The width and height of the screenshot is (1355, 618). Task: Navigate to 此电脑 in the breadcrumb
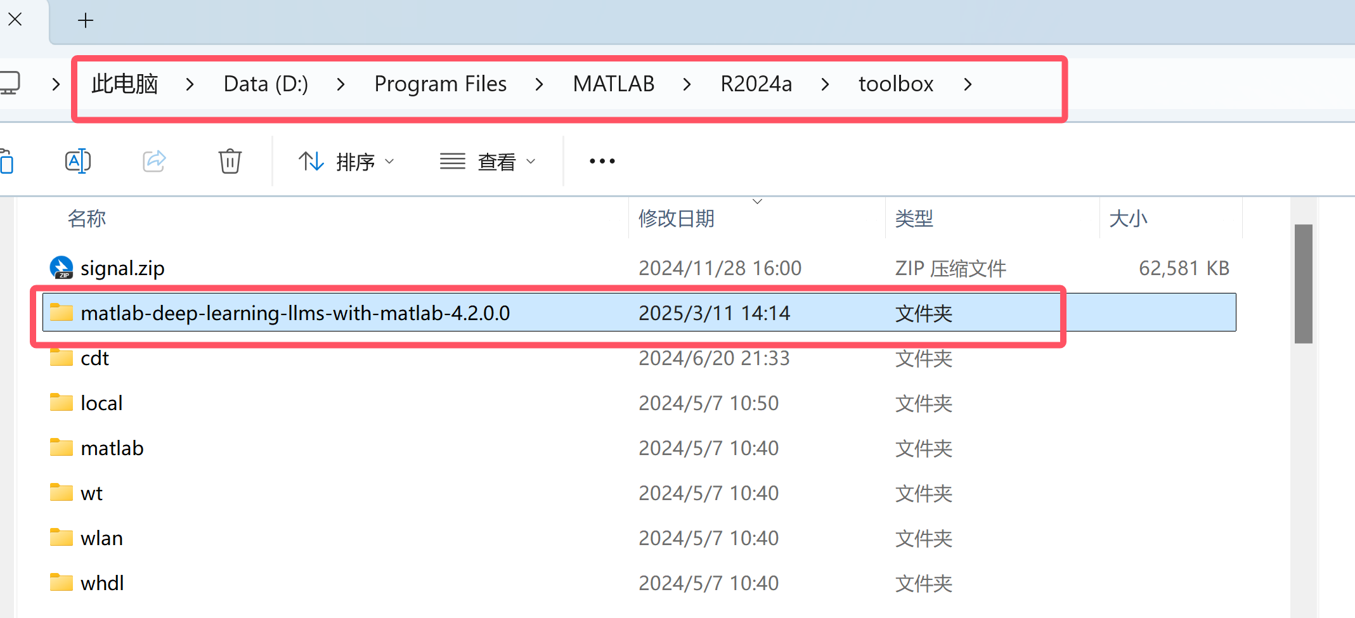pos(124,84)
